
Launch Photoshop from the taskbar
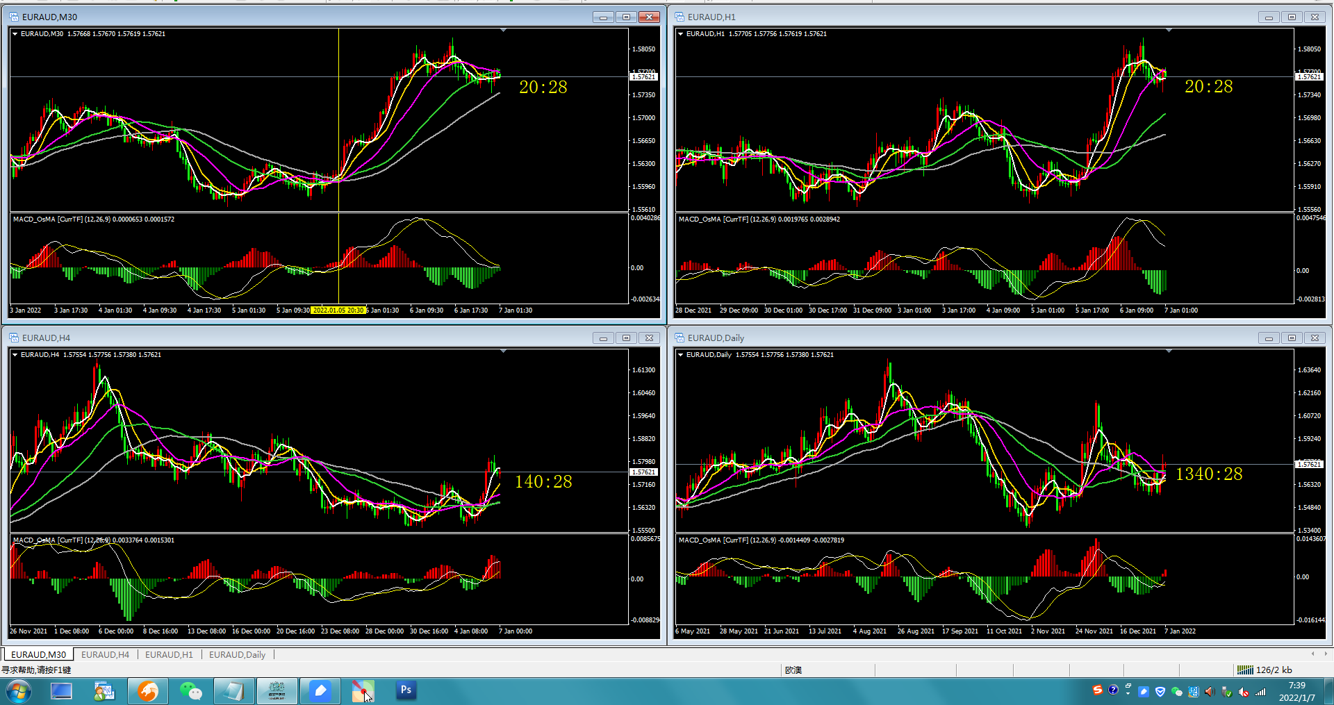406,690
